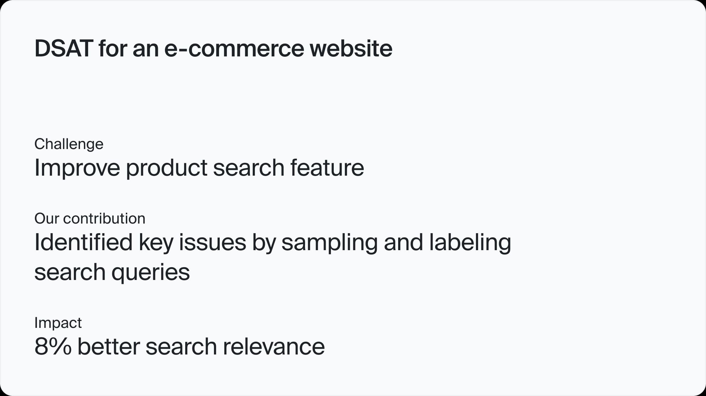Click the word product in the challenge line
Viewport: 706px width, 396px height.
(167, 167)
